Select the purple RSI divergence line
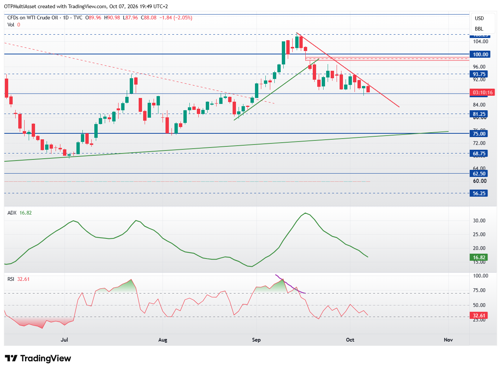This screenshot has height=371, width=501. [x=290, y=285]
